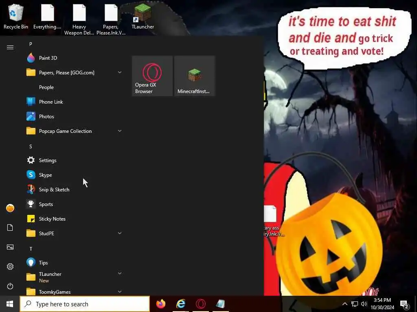Open the notepad-like app on the taskbar

pos(220,304)
